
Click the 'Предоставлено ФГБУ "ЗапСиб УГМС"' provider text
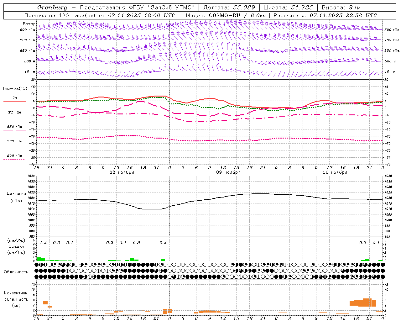tap(137, 8)
